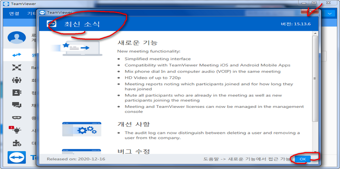This screenshot has height=169, width=340.
Task: Click the TeamViewer logo in the dialog title bar
Action: tap(43, 12)
